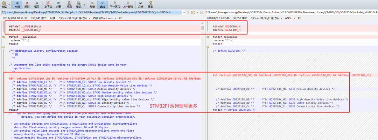Click 只读 read-only indicator on left pane

point(52,18)
